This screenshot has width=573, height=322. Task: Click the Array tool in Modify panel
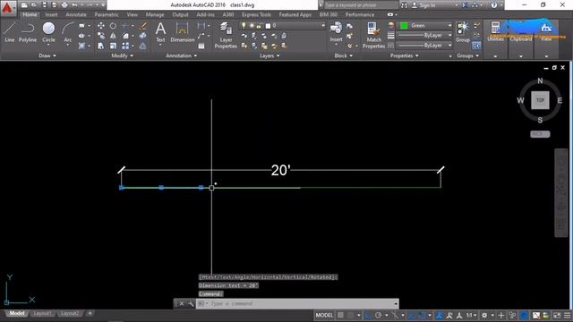point(125,46)
